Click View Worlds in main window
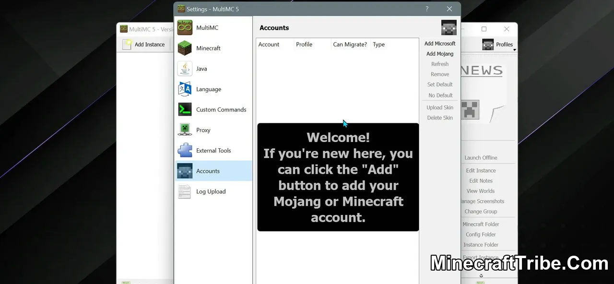 coord(481,191)
